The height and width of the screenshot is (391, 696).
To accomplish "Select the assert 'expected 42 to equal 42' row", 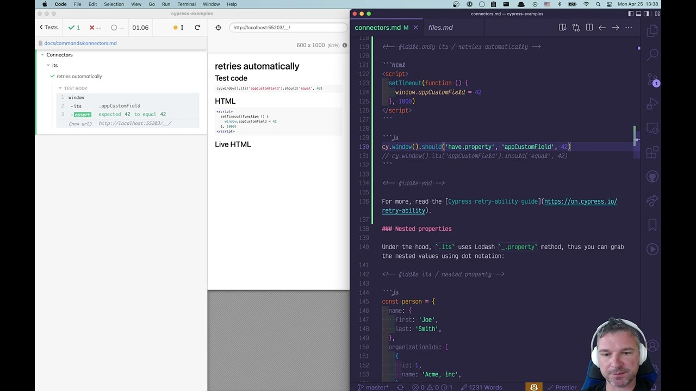I will pos(128,115).
